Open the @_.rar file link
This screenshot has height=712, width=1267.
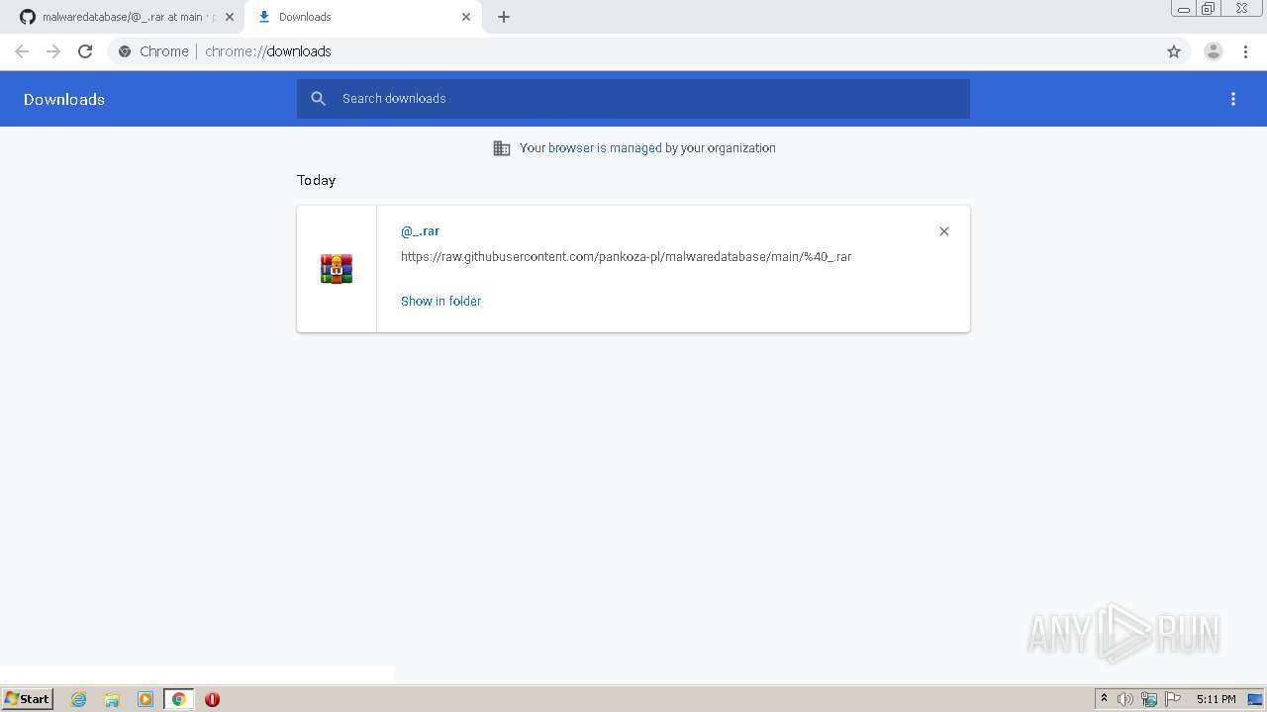pyautogui.click(x=420, y=231)
